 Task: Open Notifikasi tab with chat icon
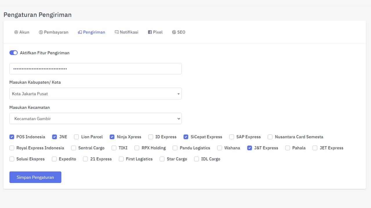[126, 32]
